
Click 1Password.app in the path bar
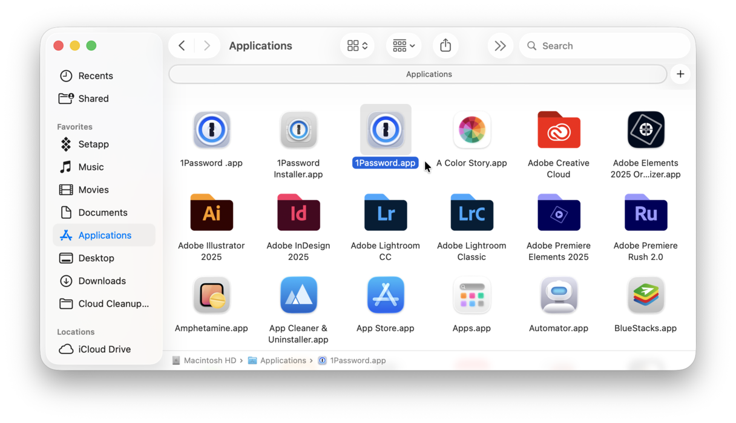(x=352, y=360)
